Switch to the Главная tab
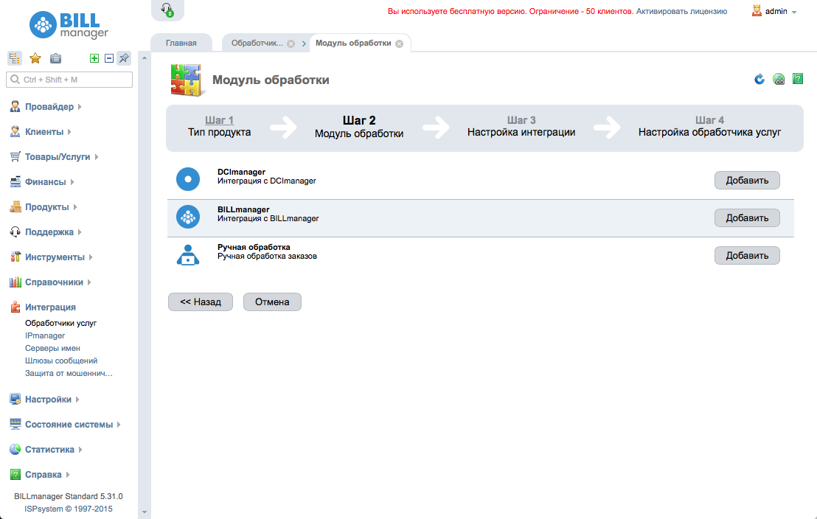This screenshot has height=519, width=817. [181, 43]
